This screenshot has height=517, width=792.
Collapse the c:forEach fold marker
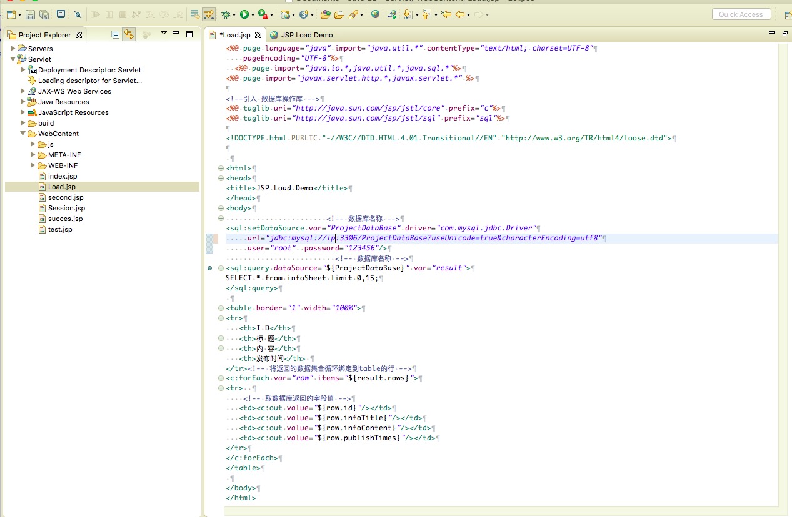tap(220, 378)
